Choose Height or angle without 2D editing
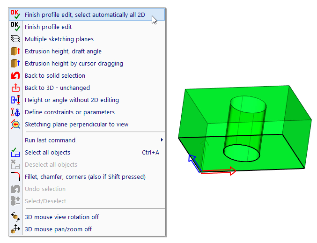Image resolution: width=317 pixels, height=243 pixels. 72,100
